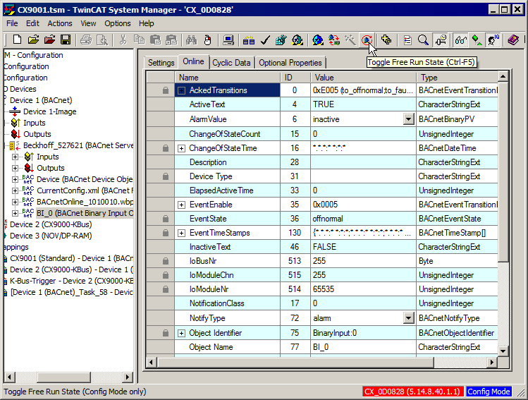Expand the EventEnable property row
The height and width of the screenshot is (400, 528).
coord(181,205)
